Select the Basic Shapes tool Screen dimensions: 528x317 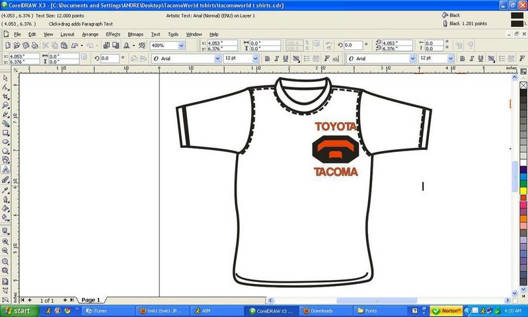click(x=5, y=160)
